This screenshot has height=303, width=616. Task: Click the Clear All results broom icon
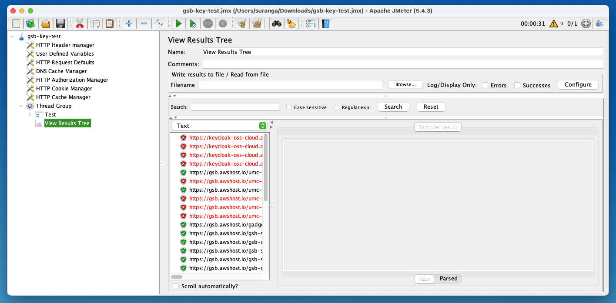point(257,23)
